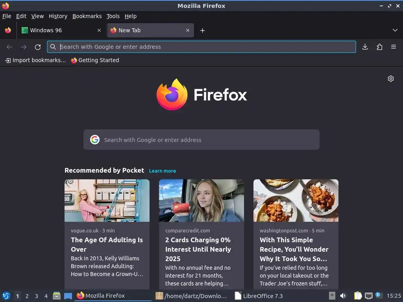Launch the file manager taskbar icon

click(x=57, y=296)
